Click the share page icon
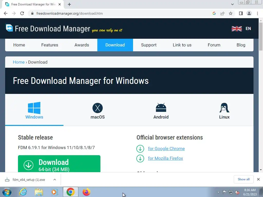Viewport: 263px width, 197px height. pyautogui.click(x=222, y=13)
